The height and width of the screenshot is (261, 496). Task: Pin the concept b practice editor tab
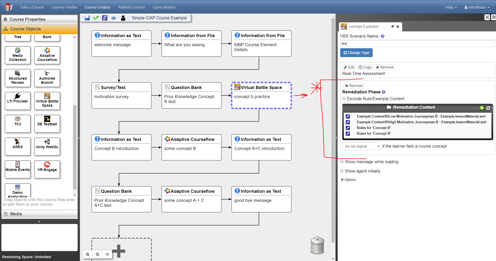392,26
